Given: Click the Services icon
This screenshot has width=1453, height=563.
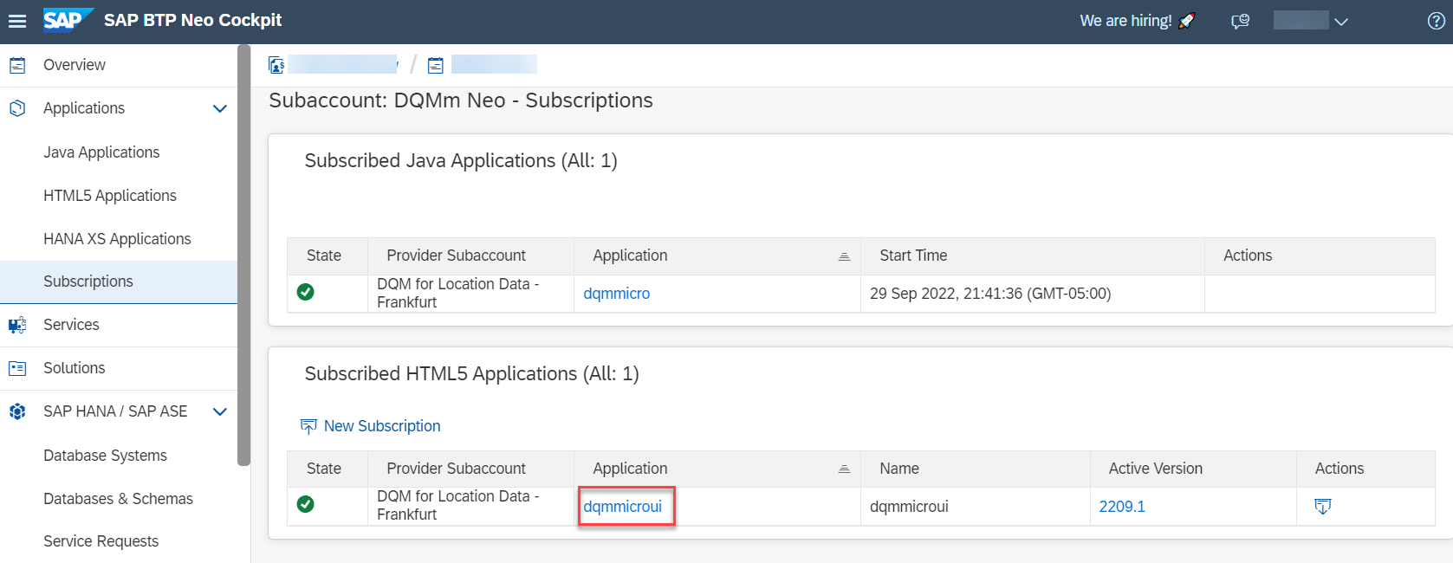Looking at the screenshot, I should click(17, 325).
